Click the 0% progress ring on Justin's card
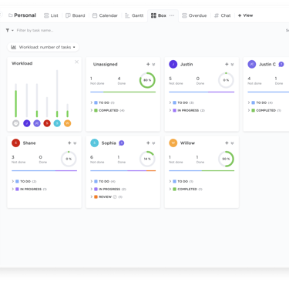This screenshot has width=289, height=282. pos(226,80)
